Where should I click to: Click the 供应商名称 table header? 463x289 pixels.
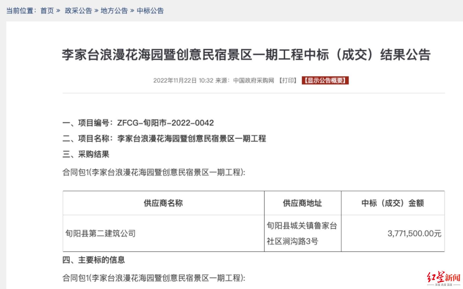164,203
